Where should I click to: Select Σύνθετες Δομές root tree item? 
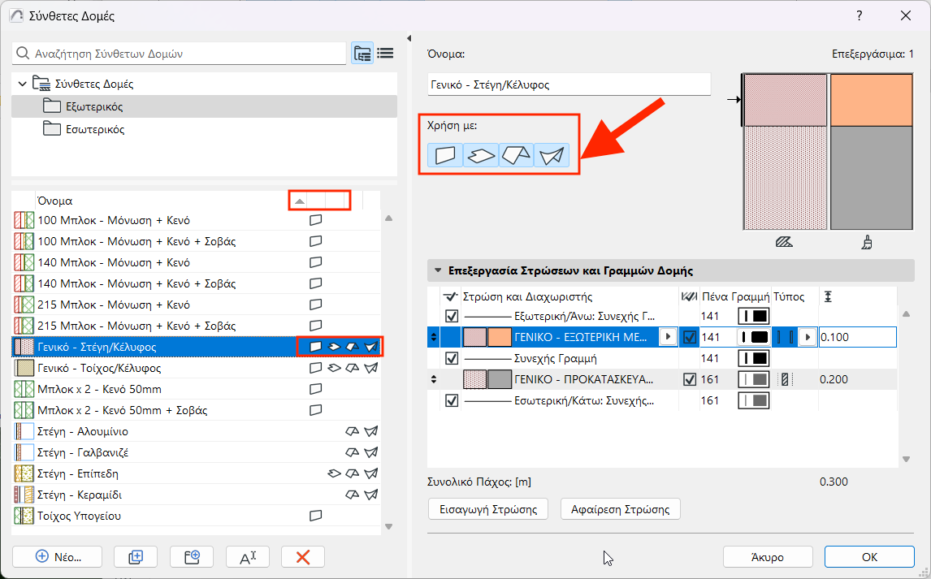click(204, 84)
